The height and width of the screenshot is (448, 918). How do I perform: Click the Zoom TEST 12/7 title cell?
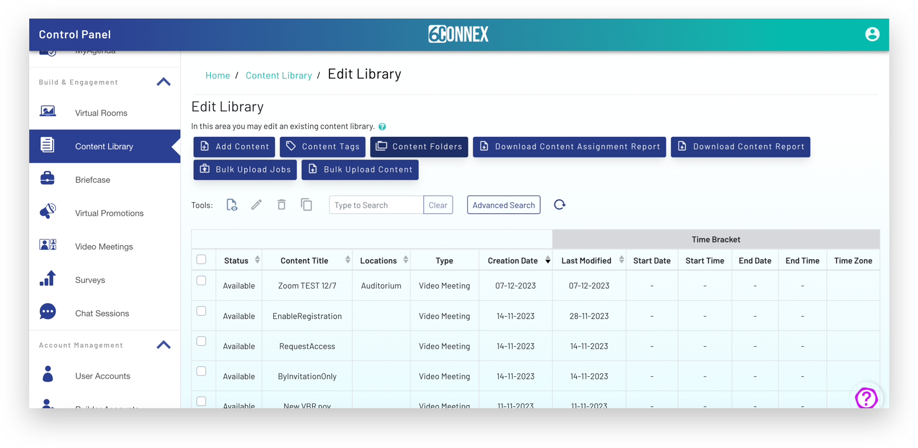tap(307, 285)
